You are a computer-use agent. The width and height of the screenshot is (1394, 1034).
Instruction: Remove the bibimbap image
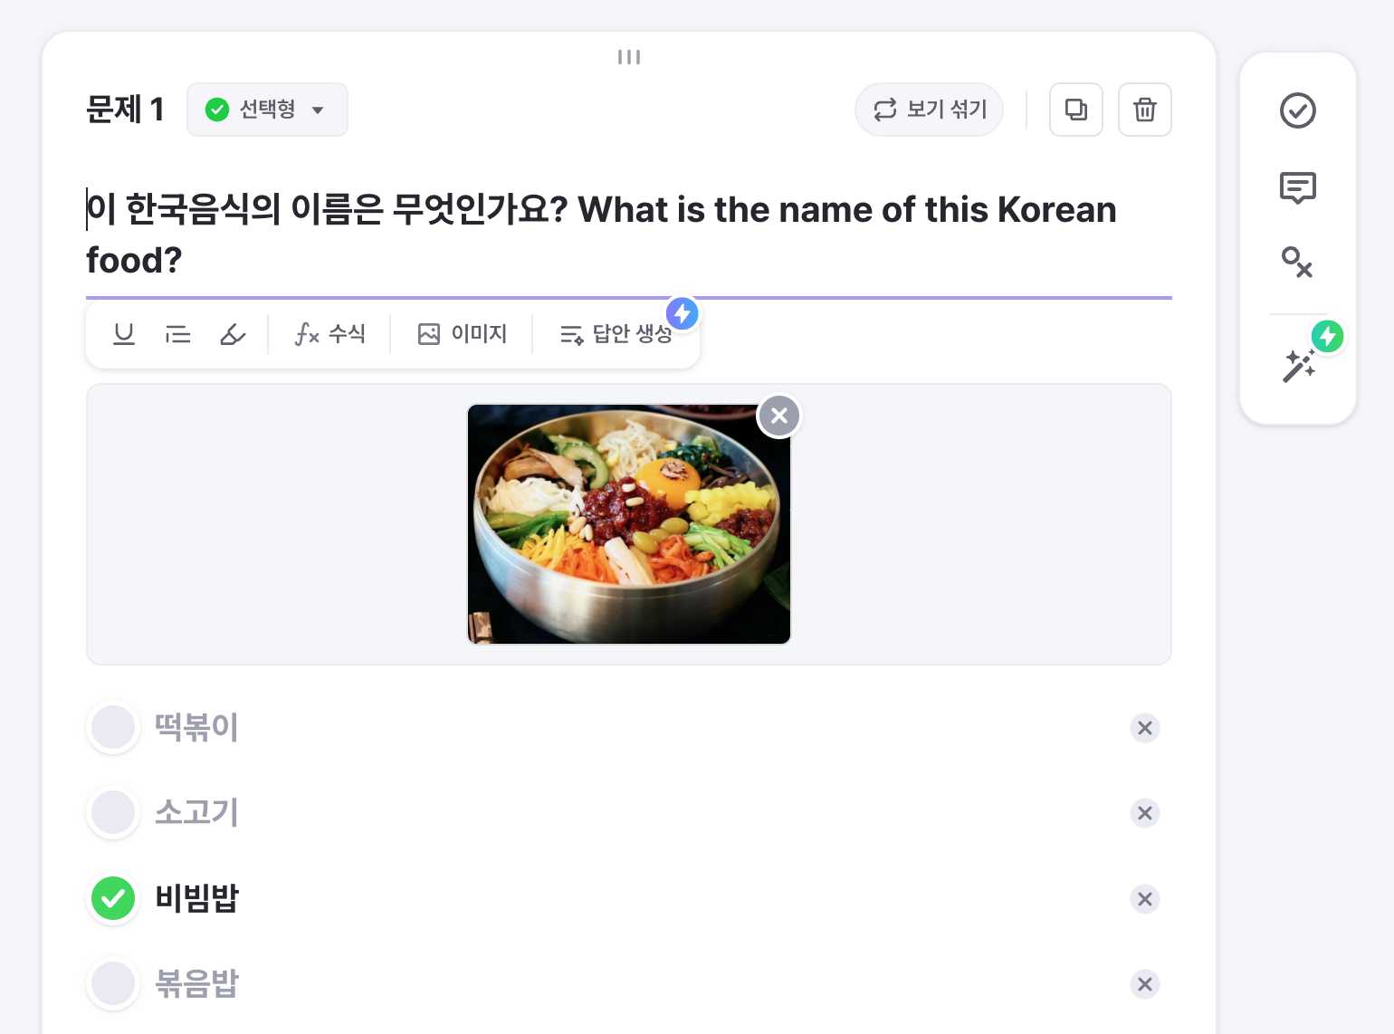pos(778,416)
